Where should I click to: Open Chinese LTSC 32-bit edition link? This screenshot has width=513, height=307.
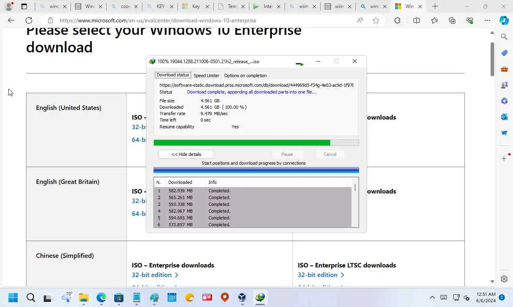[321, 275]
